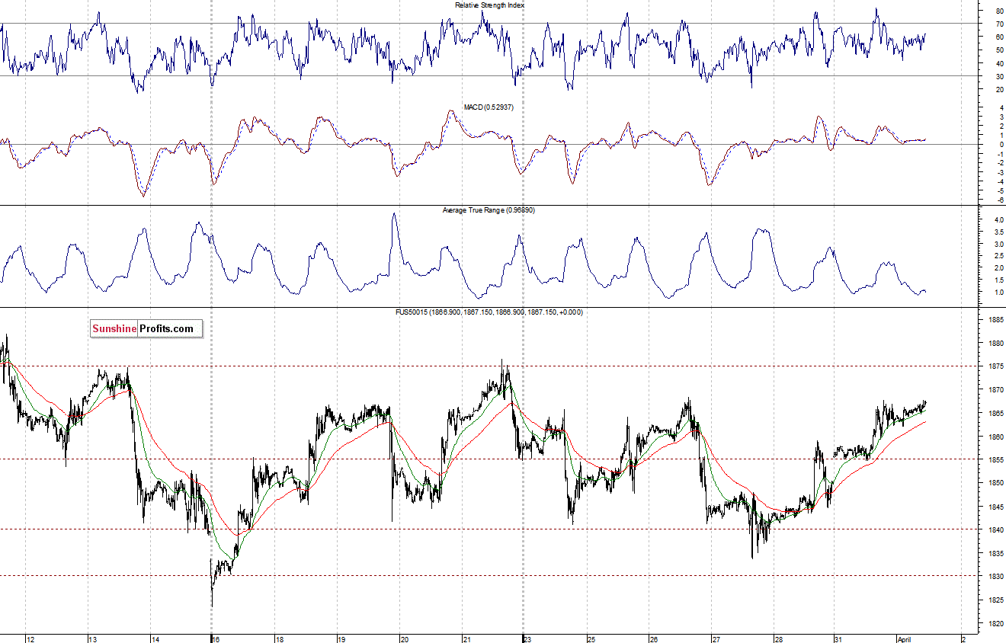
Task: Click the 18 date label on time axis
Action: [279, 639]
